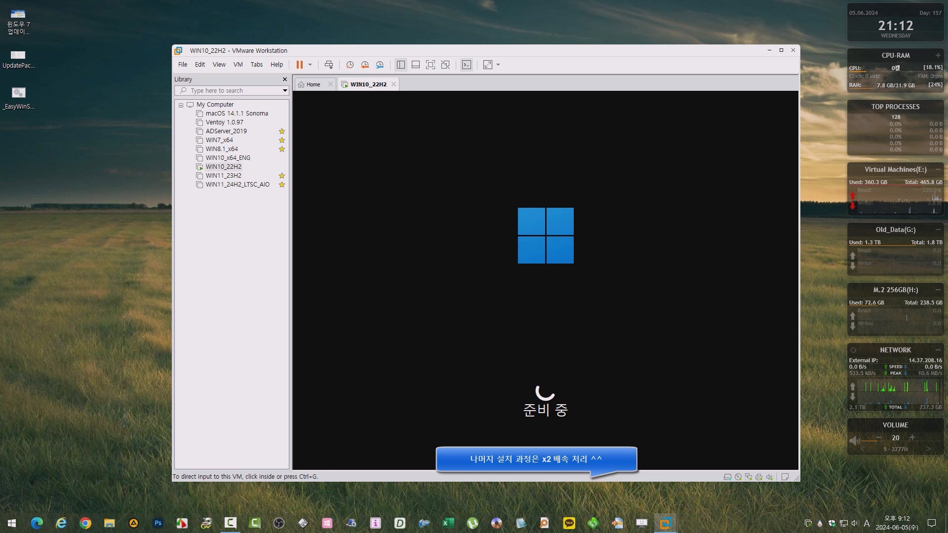
Task: Select macOS 14.1.1 Sonoma VM entry
Action: click(x=237, y=114)
